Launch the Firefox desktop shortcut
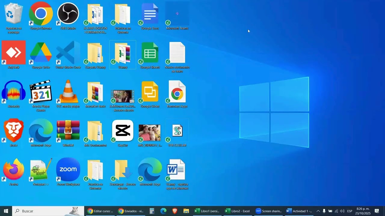This screenshot has height=216, width=385. pos(14,172)
